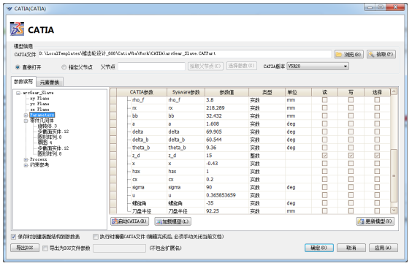
Task: Click the 螺旋角 value -35
Action: (210, 203)
